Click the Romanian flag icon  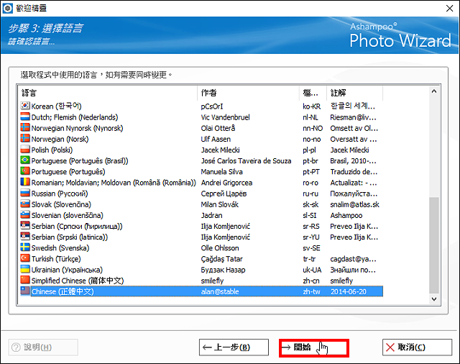pos(25,182)
